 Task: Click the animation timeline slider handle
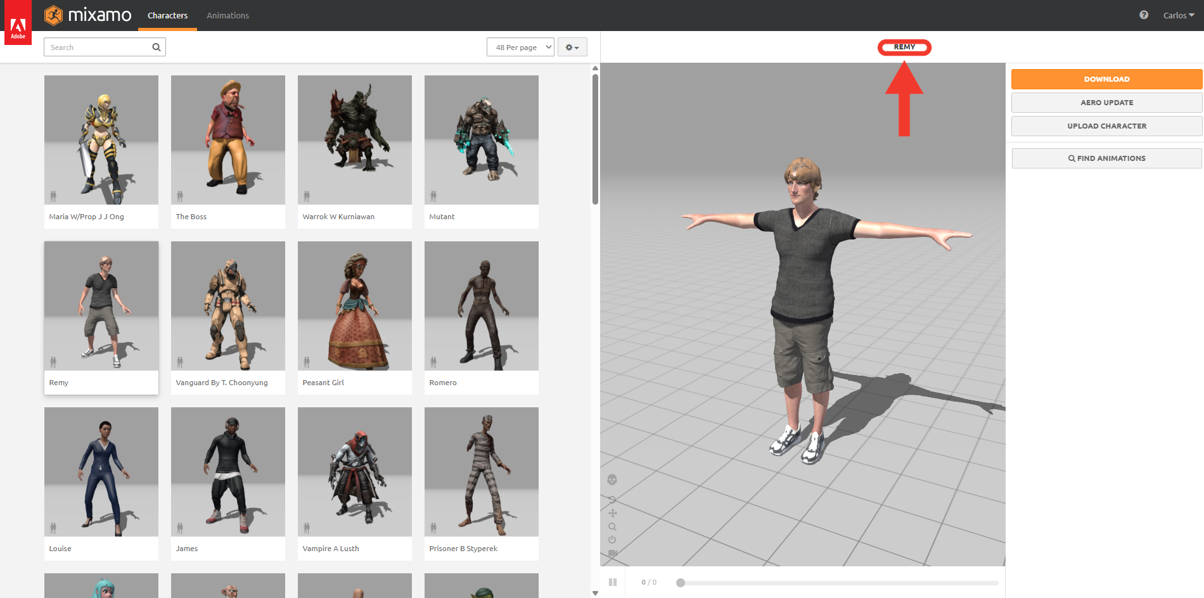pyautogui.click(x=681, y=583)
